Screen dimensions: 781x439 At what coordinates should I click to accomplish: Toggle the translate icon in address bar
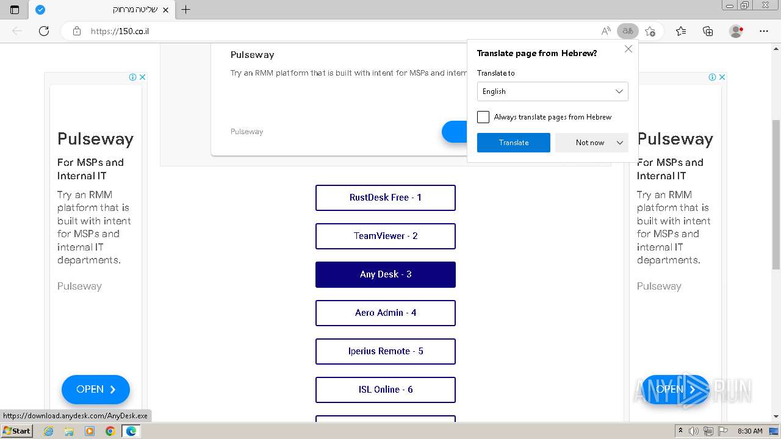627,31
